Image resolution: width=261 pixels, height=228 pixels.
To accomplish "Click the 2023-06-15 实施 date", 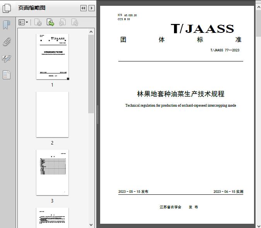I will (x=229, y=192).
